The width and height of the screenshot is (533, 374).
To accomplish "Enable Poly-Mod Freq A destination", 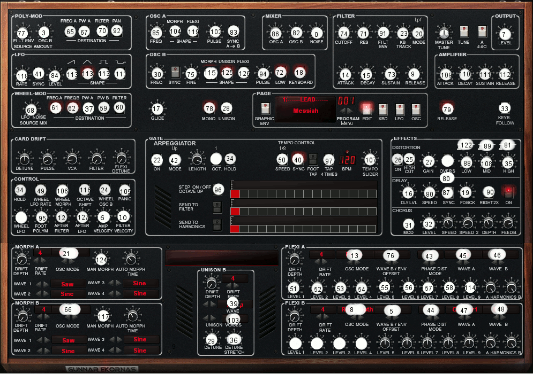I will [x=70, y=32].
